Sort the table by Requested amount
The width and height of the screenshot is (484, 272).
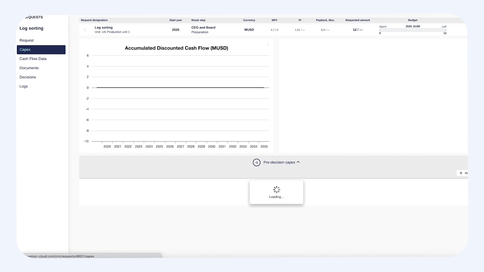[357, 20]
